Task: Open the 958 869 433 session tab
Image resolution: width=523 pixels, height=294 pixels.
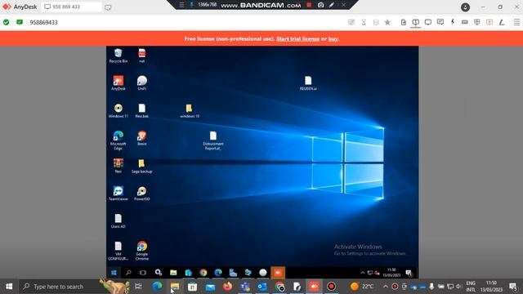Action: click(71, 7)
